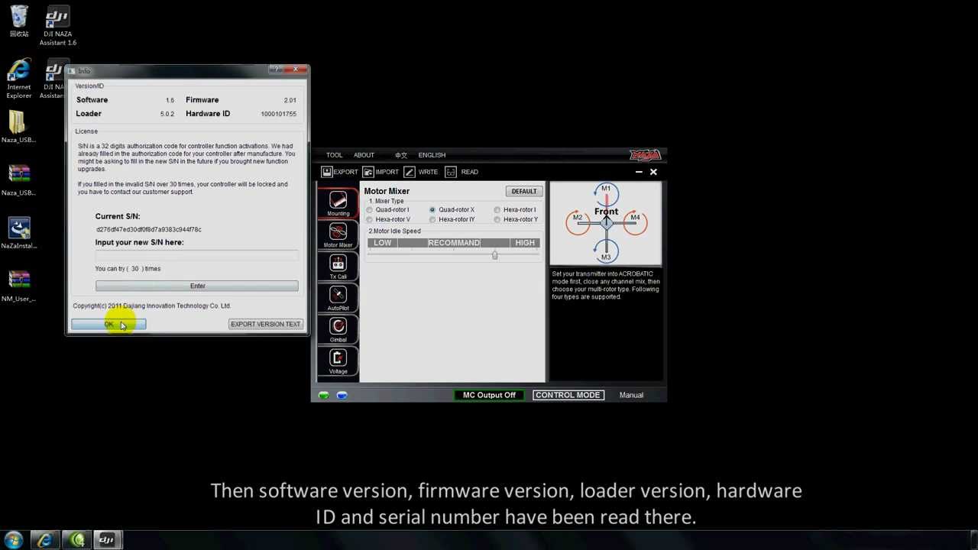The image size is (978, 550).
Task: Click the MC Output Off indicator
Action: (x=489, y=395)
